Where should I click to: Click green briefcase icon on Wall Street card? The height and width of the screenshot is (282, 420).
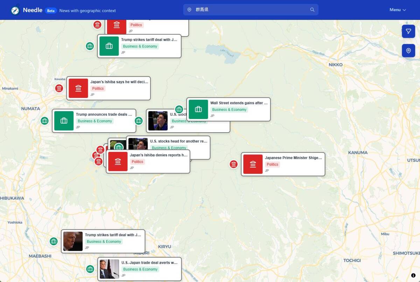click(x=198, y=110)
